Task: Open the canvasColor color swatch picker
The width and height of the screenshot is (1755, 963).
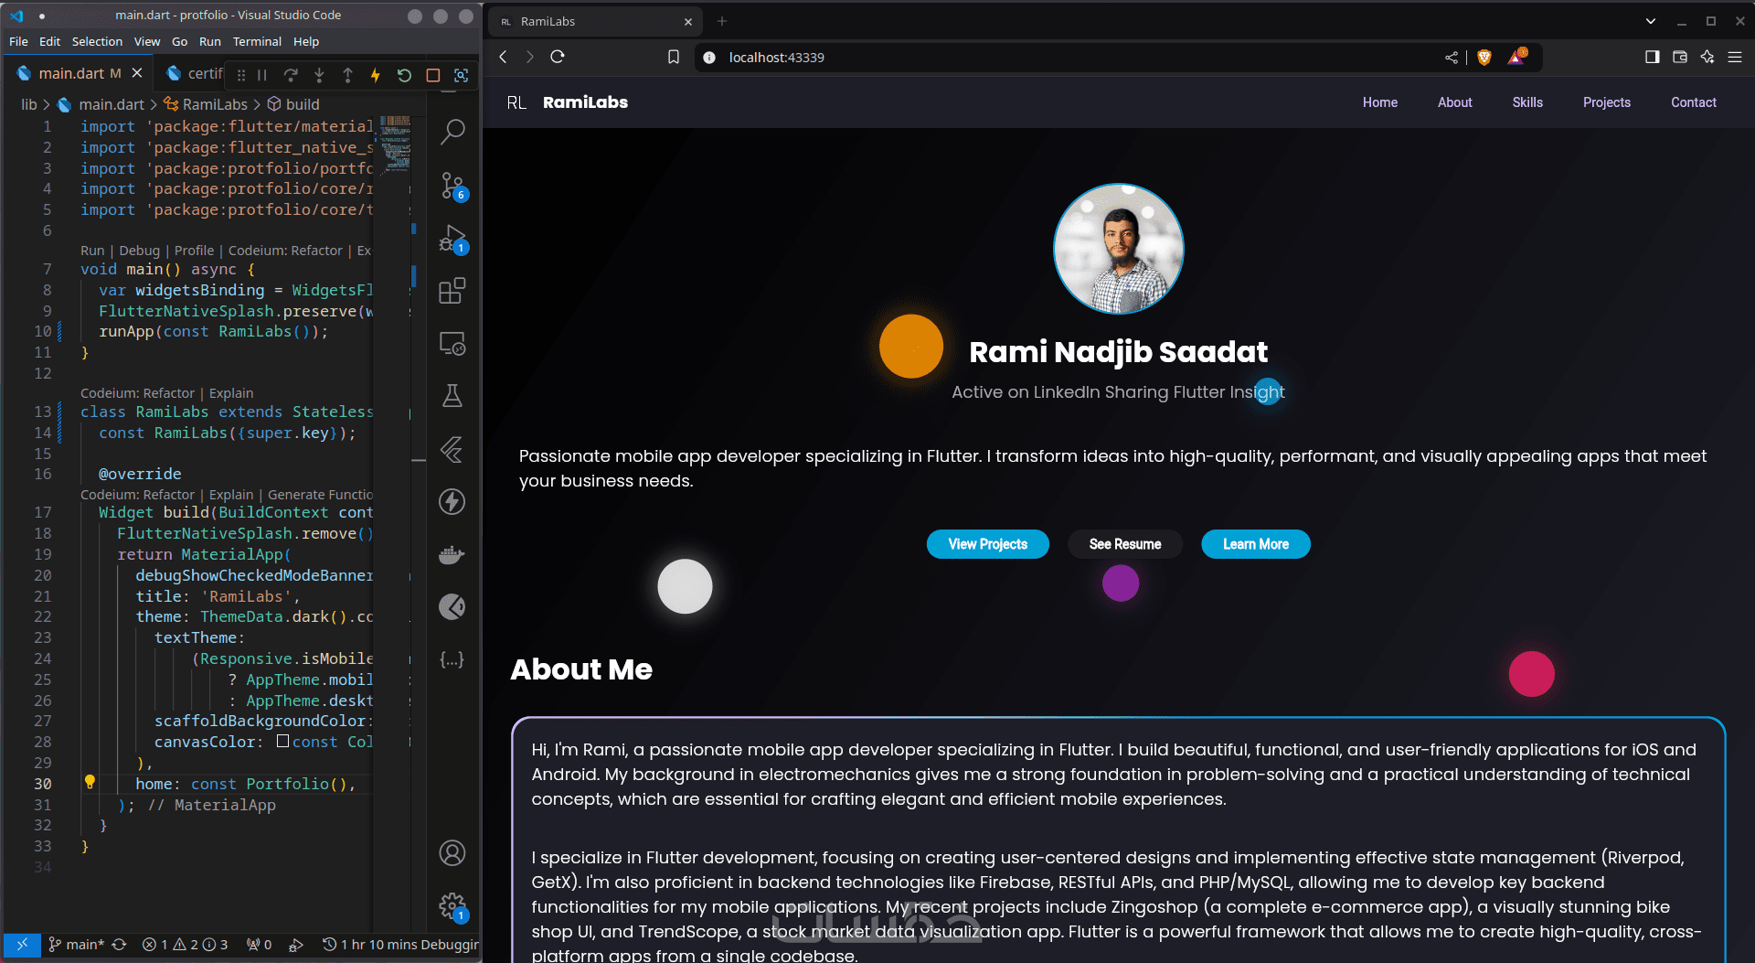Action: coord(282,742)
